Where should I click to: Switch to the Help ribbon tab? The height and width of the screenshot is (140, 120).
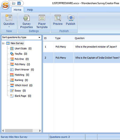click(30, 10)
